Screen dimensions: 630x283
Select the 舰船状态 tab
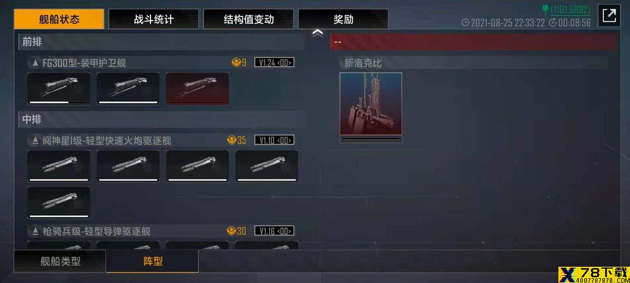(59, 20)
